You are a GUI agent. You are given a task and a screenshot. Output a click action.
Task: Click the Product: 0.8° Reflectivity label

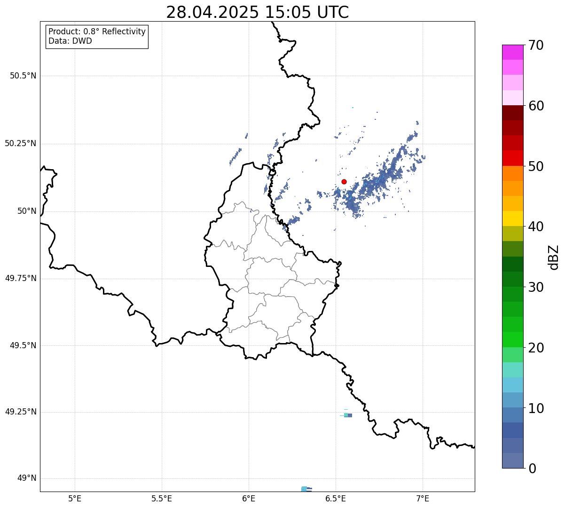coord(97,31)
